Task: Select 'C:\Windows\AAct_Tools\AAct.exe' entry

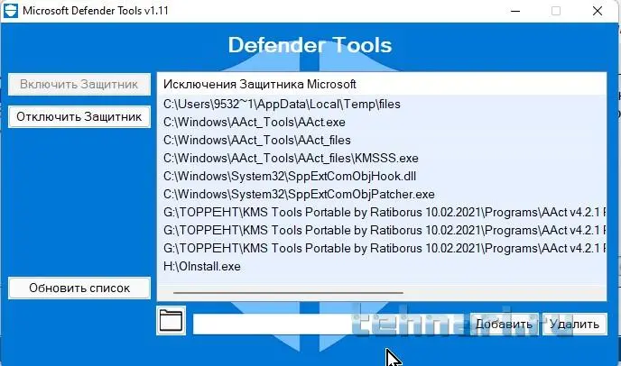Action: point(382,123)
